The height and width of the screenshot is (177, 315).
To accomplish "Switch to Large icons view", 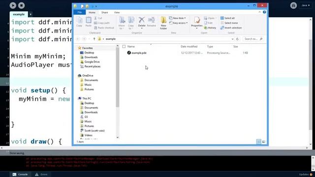I will [264, 142].
